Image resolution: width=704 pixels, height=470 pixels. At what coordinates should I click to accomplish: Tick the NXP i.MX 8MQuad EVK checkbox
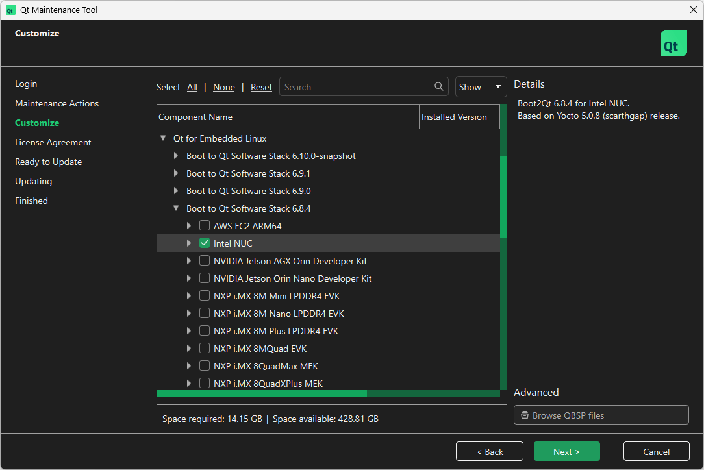pos(205,349)
